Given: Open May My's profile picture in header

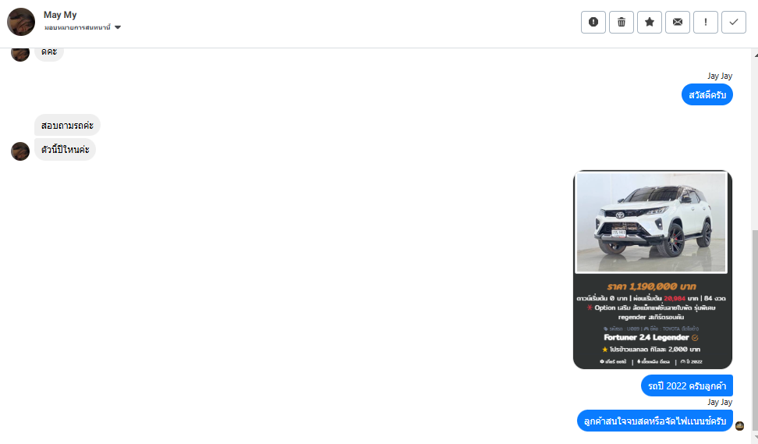Looking at the screenshot, I should (x=21, y=22).
